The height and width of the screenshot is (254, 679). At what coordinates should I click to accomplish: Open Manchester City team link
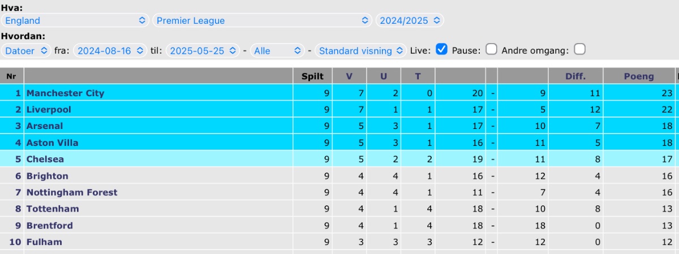click(66, 93)
